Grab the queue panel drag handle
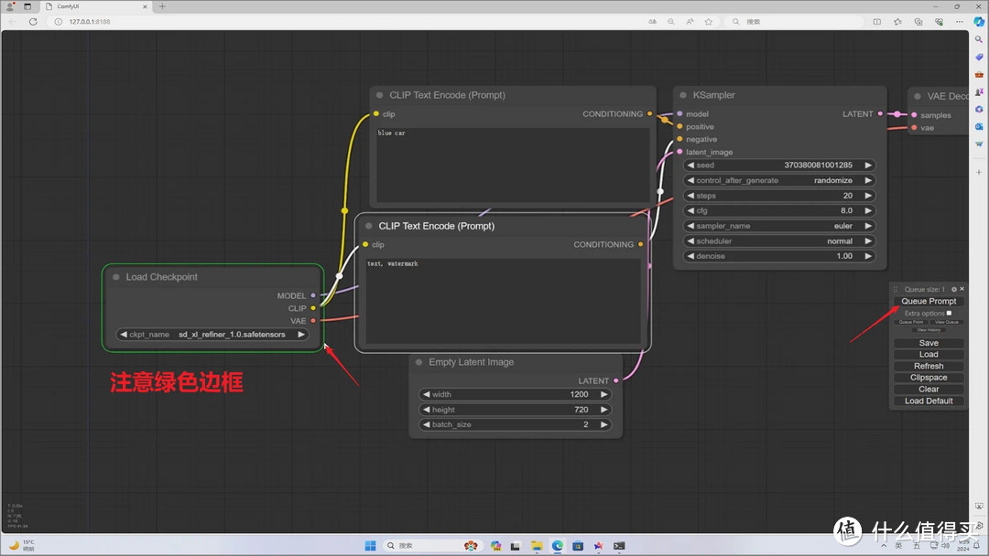Image resolution: width=989 pixels, height=556 pixels. click(x=895, y=289)
